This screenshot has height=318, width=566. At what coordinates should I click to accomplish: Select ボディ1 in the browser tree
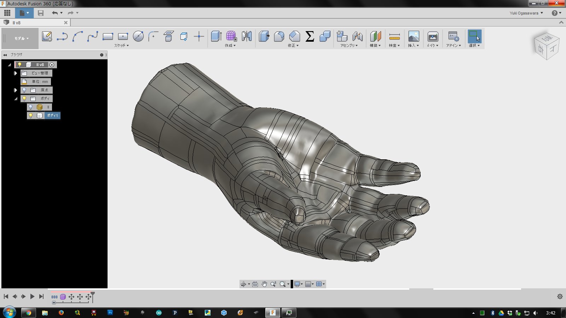coord(52,116)
